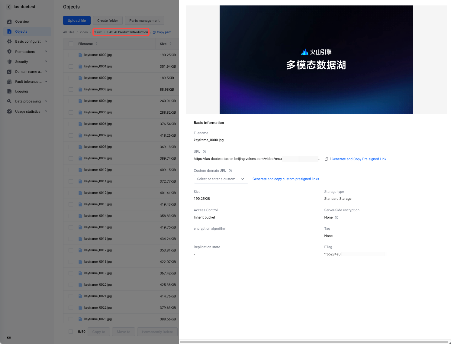Click the Upload file button
The height and width of the screenshot is (344, 451).
(77, 21)
